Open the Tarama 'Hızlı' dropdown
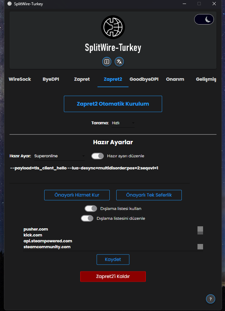 123,123
